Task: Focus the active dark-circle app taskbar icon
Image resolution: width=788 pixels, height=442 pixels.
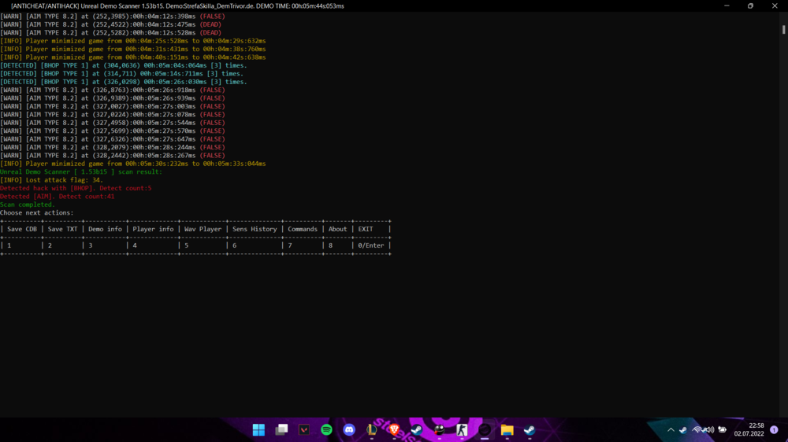Action: click(485, 430)
